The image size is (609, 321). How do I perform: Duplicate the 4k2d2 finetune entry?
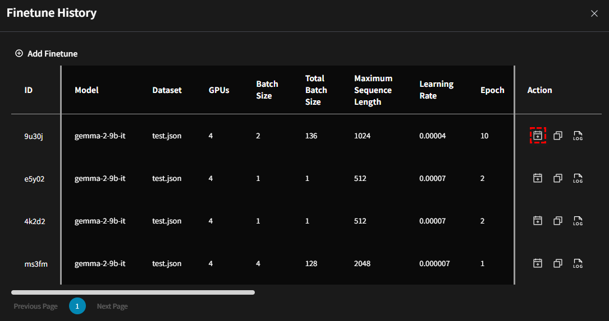click(558, 221)
